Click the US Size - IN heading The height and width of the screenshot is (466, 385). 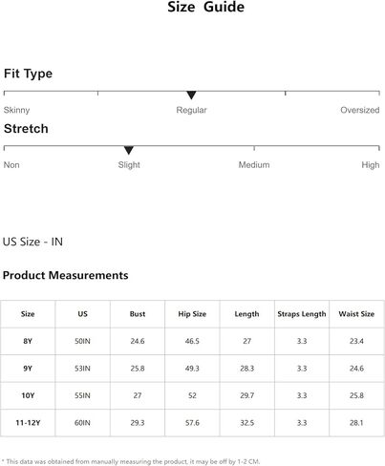point(32,242)
